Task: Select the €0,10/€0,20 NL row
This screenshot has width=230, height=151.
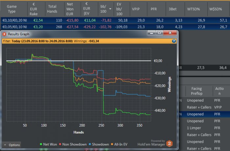Action: click(x=115, y=20)
